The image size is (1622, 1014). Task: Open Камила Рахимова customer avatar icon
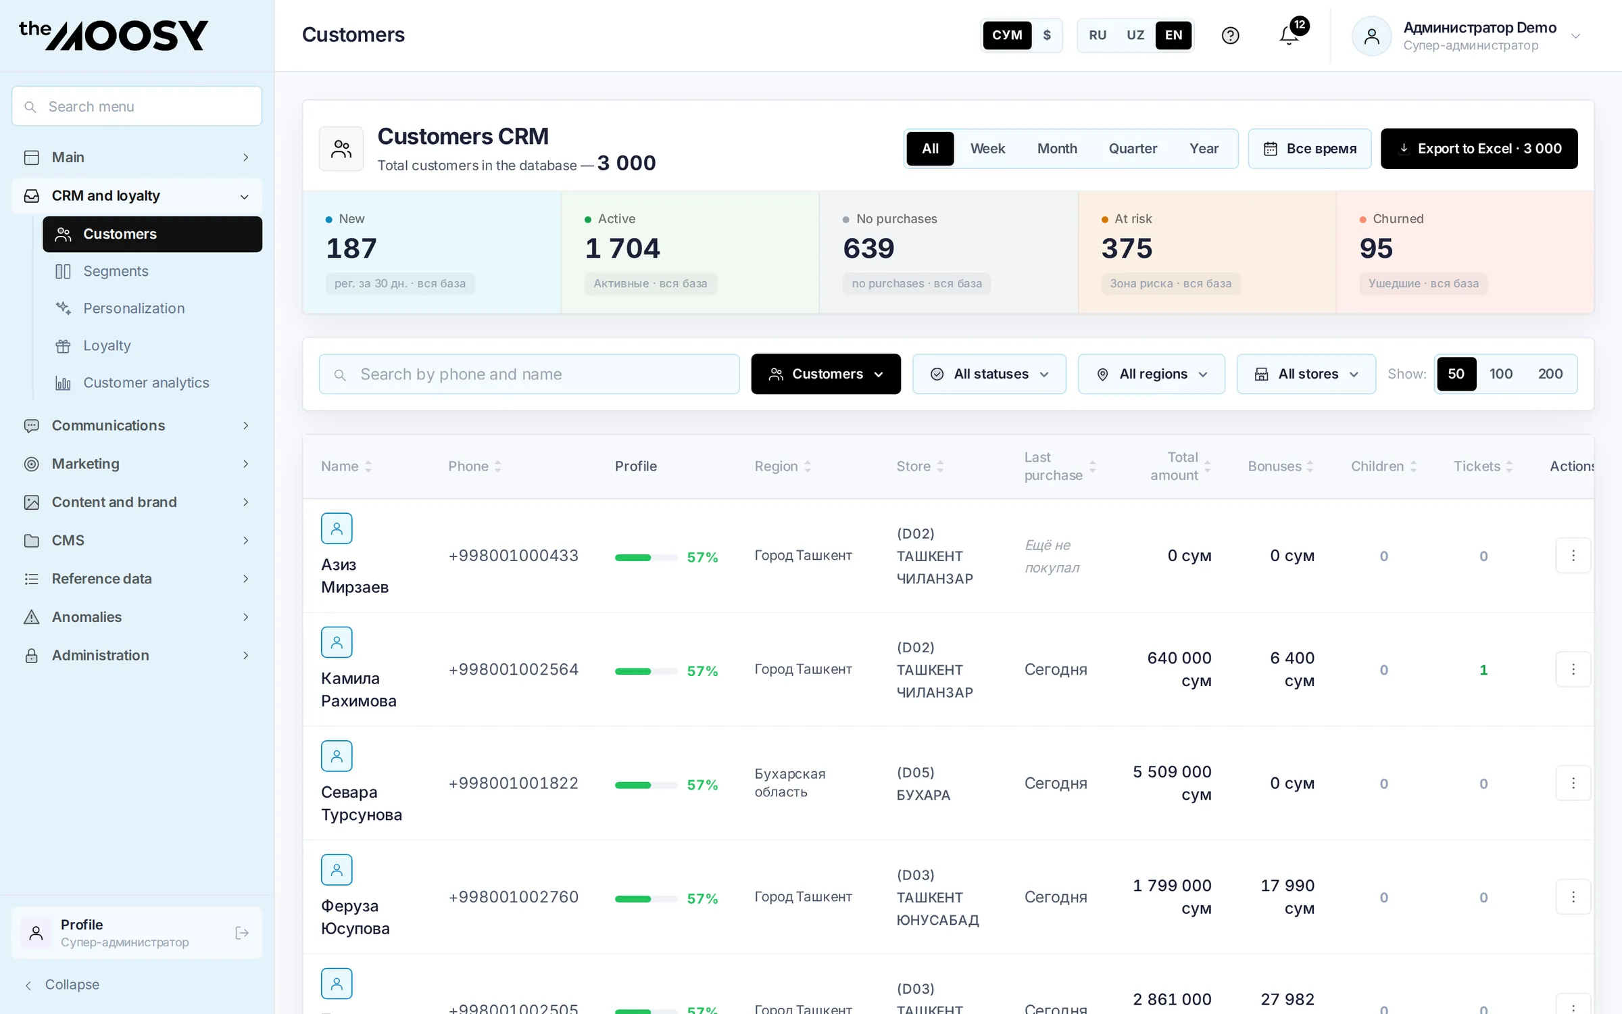coord(337,642)
